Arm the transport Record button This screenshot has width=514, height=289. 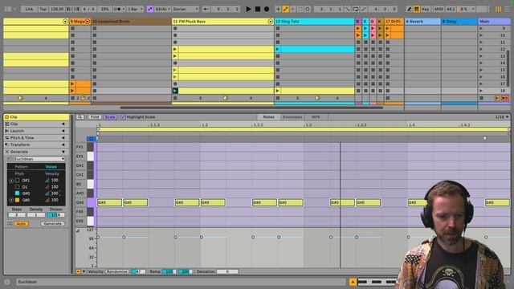(267, 9)
